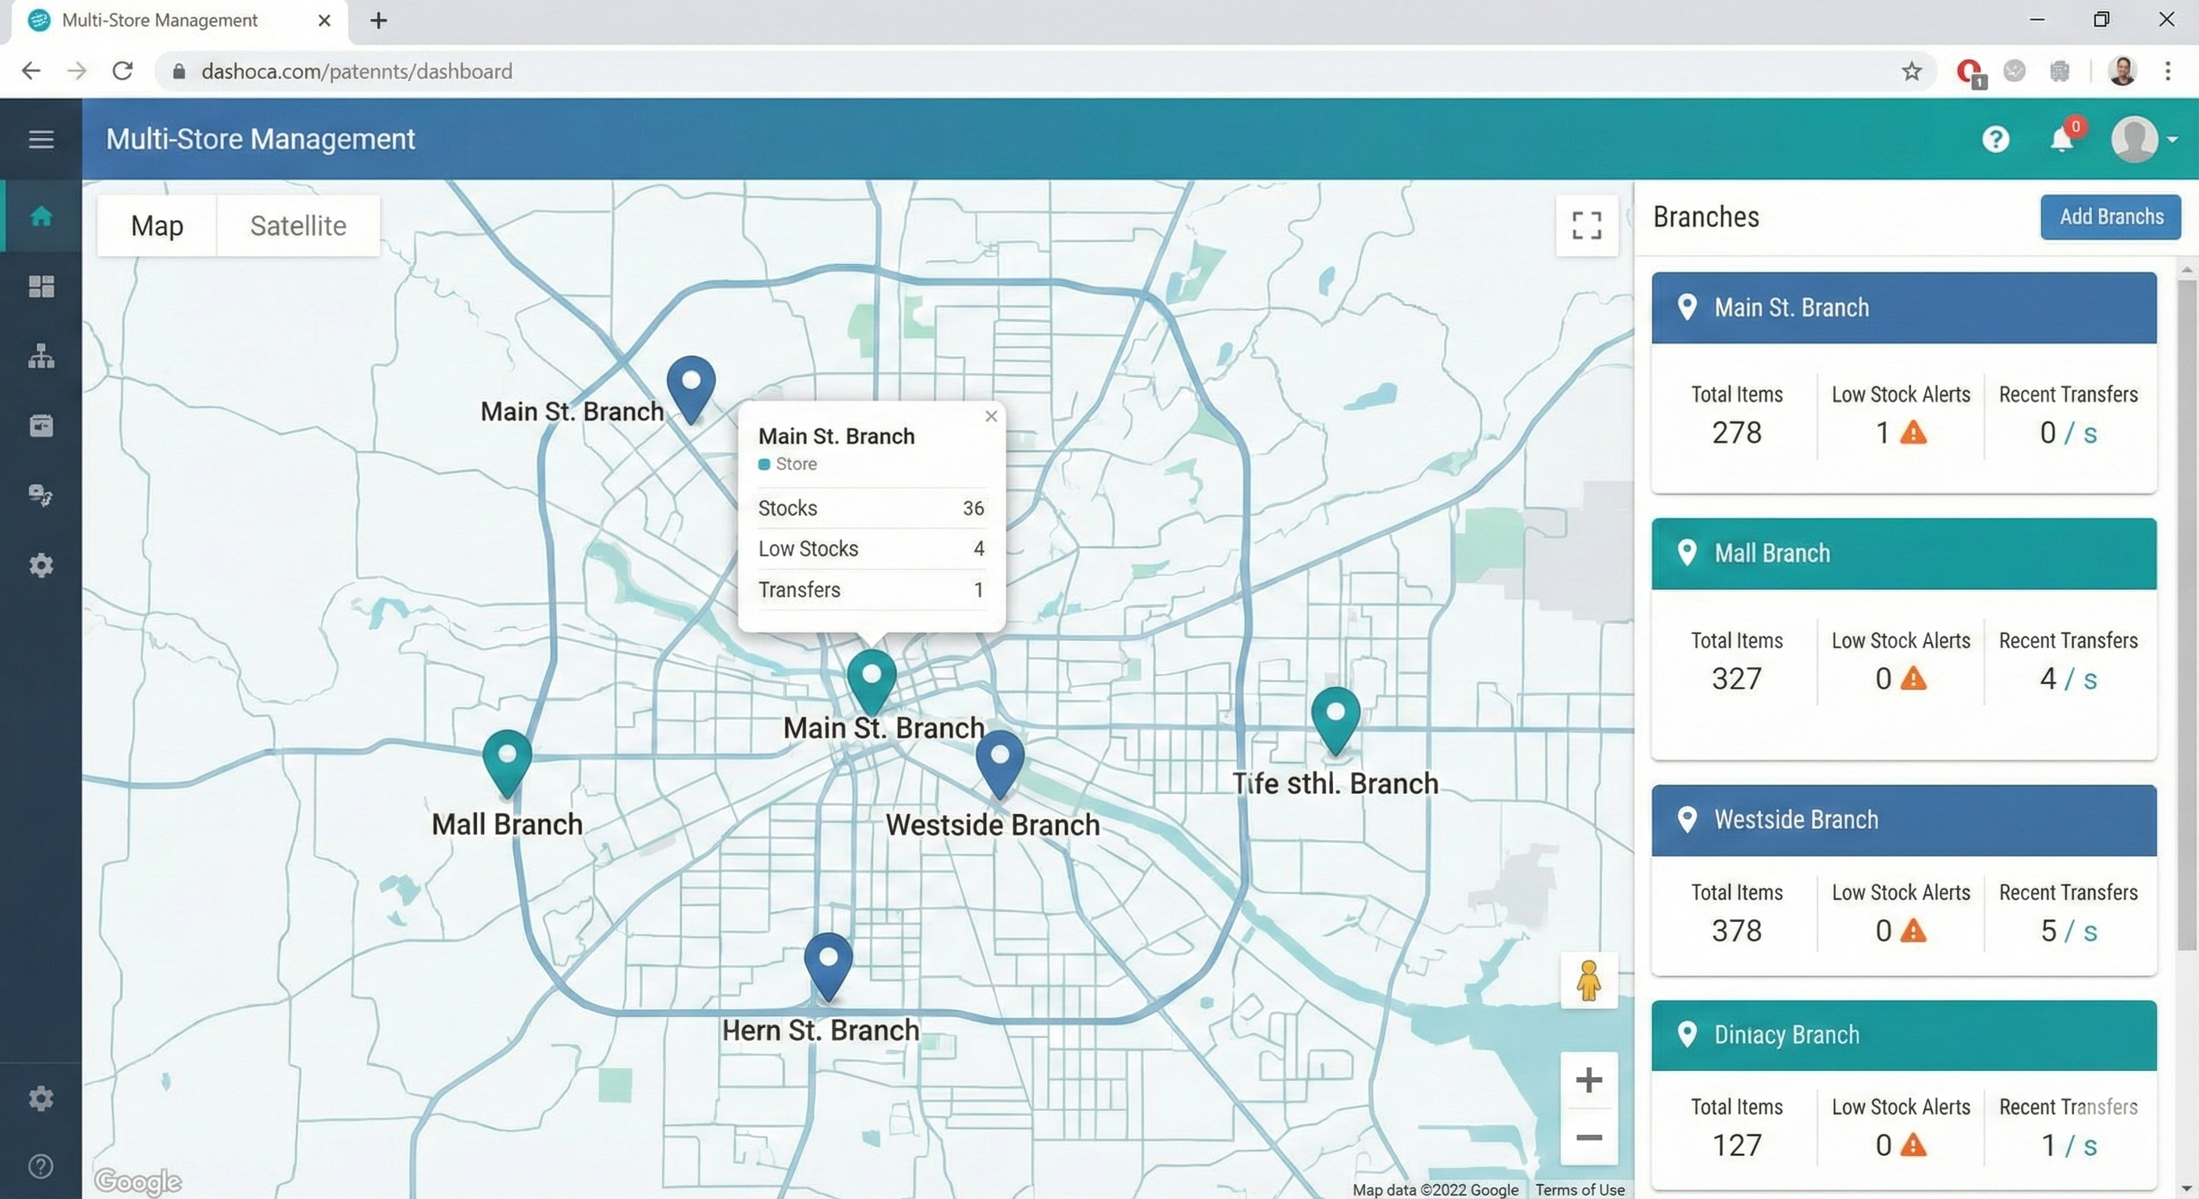Open the Opera extension icon in the toolbar
This screenshot has height=1199, width=2199.
pos(1969,72)
